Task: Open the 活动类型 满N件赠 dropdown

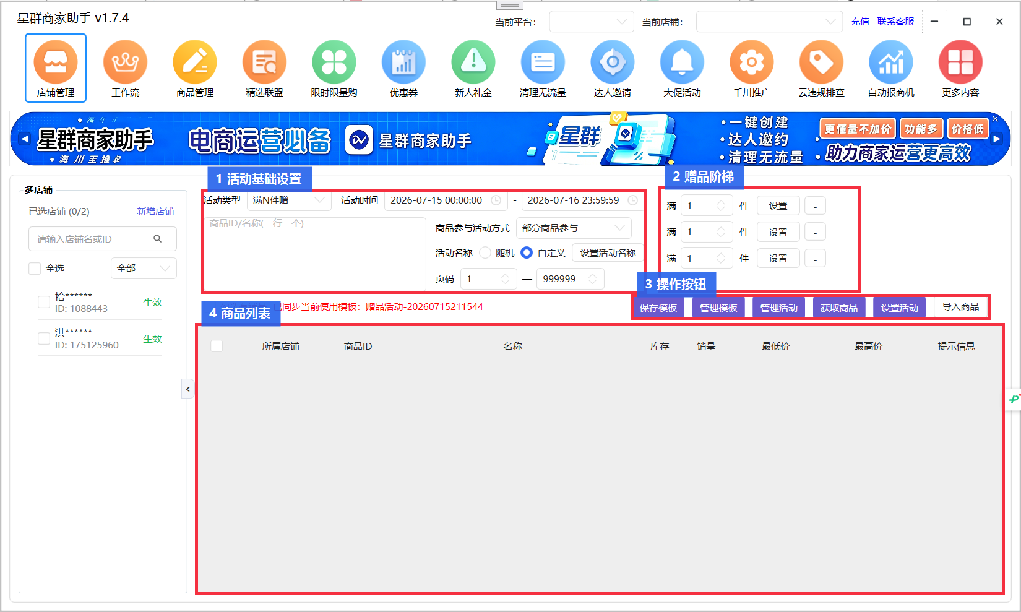Action: [x=289, y=200]
